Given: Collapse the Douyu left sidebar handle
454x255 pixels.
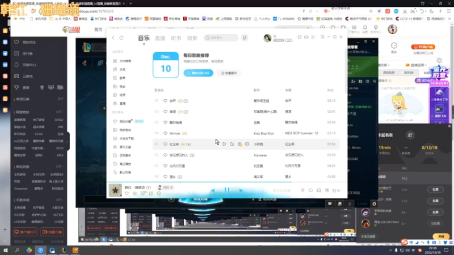Looking at the screenshot, I should pos(68,141).
